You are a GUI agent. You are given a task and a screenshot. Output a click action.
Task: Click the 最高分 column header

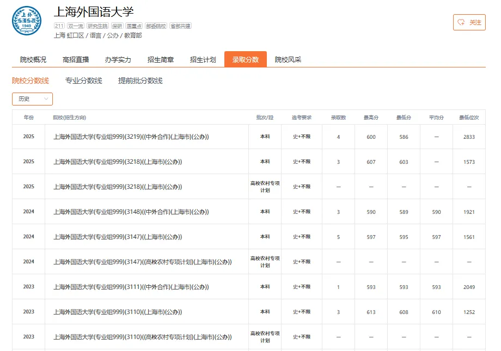[371, 118]
